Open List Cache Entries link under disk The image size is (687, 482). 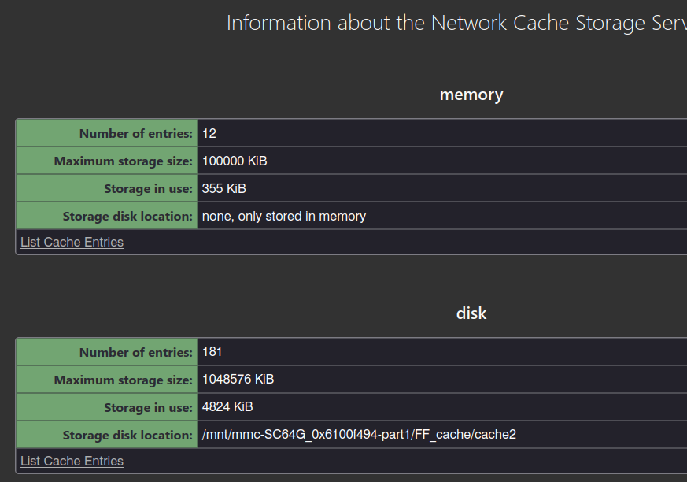(72, 461)
